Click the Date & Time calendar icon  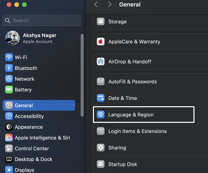[101, 98]
